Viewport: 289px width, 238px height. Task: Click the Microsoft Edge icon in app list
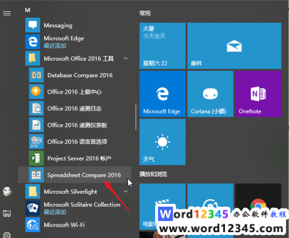(33, 42)
